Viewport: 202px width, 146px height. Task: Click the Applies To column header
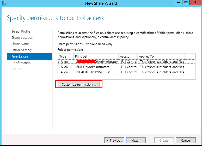click(x=166, y=56)
